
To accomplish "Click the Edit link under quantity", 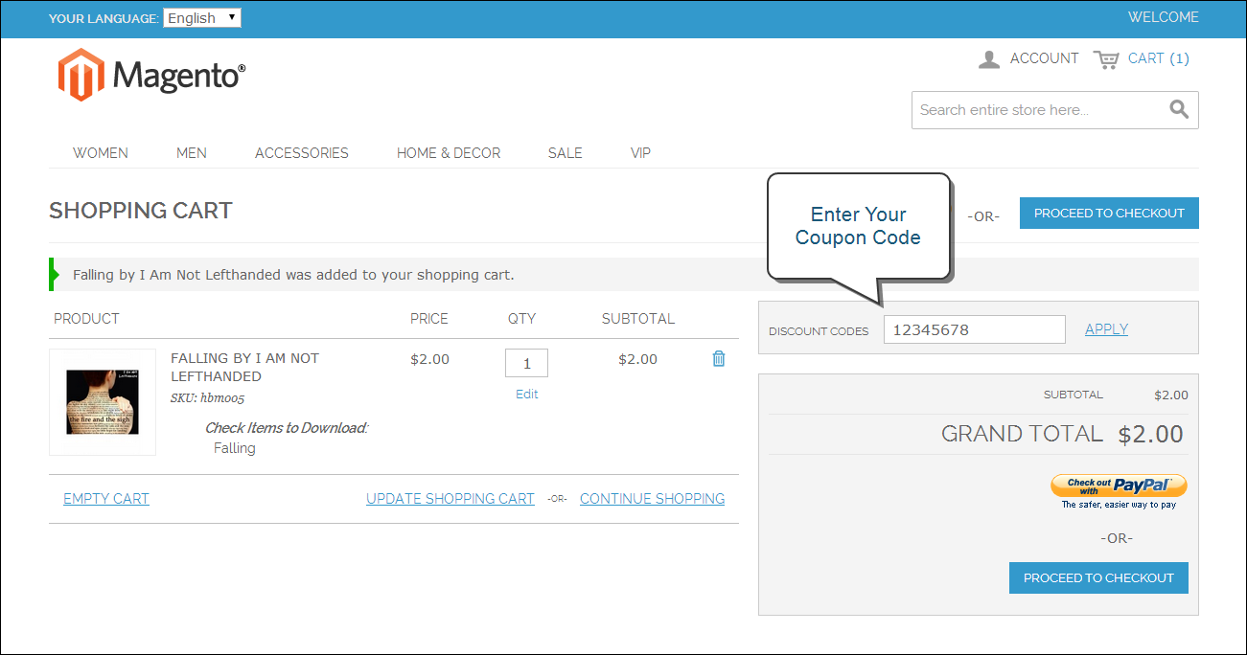I will pyautogui.click(x=527, y=394).
